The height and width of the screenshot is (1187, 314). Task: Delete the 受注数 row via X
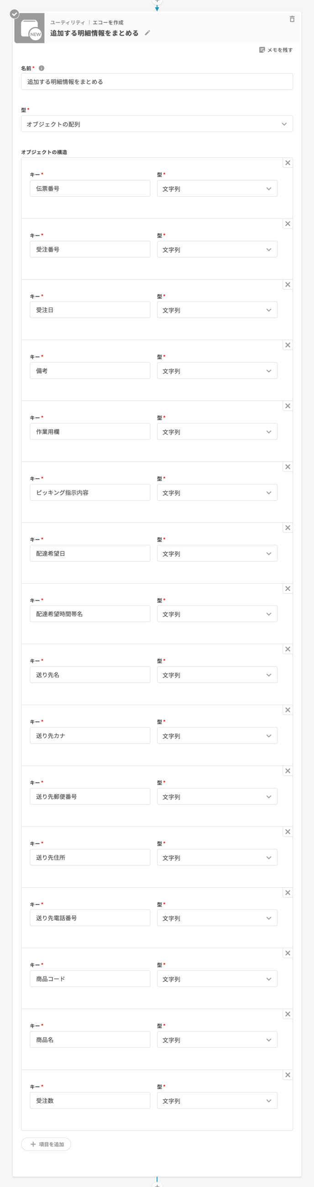tap(288, 1075)
